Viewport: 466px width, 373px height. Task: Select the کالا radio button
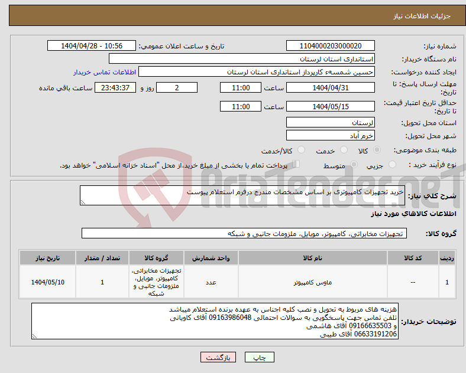(377, 150)
